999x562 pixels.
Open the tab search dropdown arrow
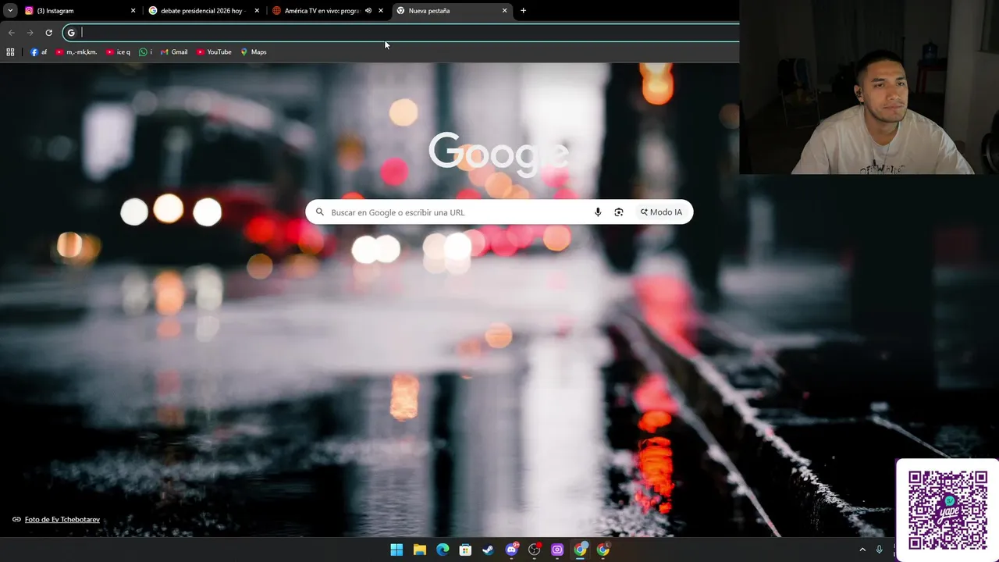coord(10,10)
